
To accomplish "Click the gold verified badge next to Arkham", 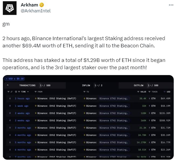I will [42, 5].
